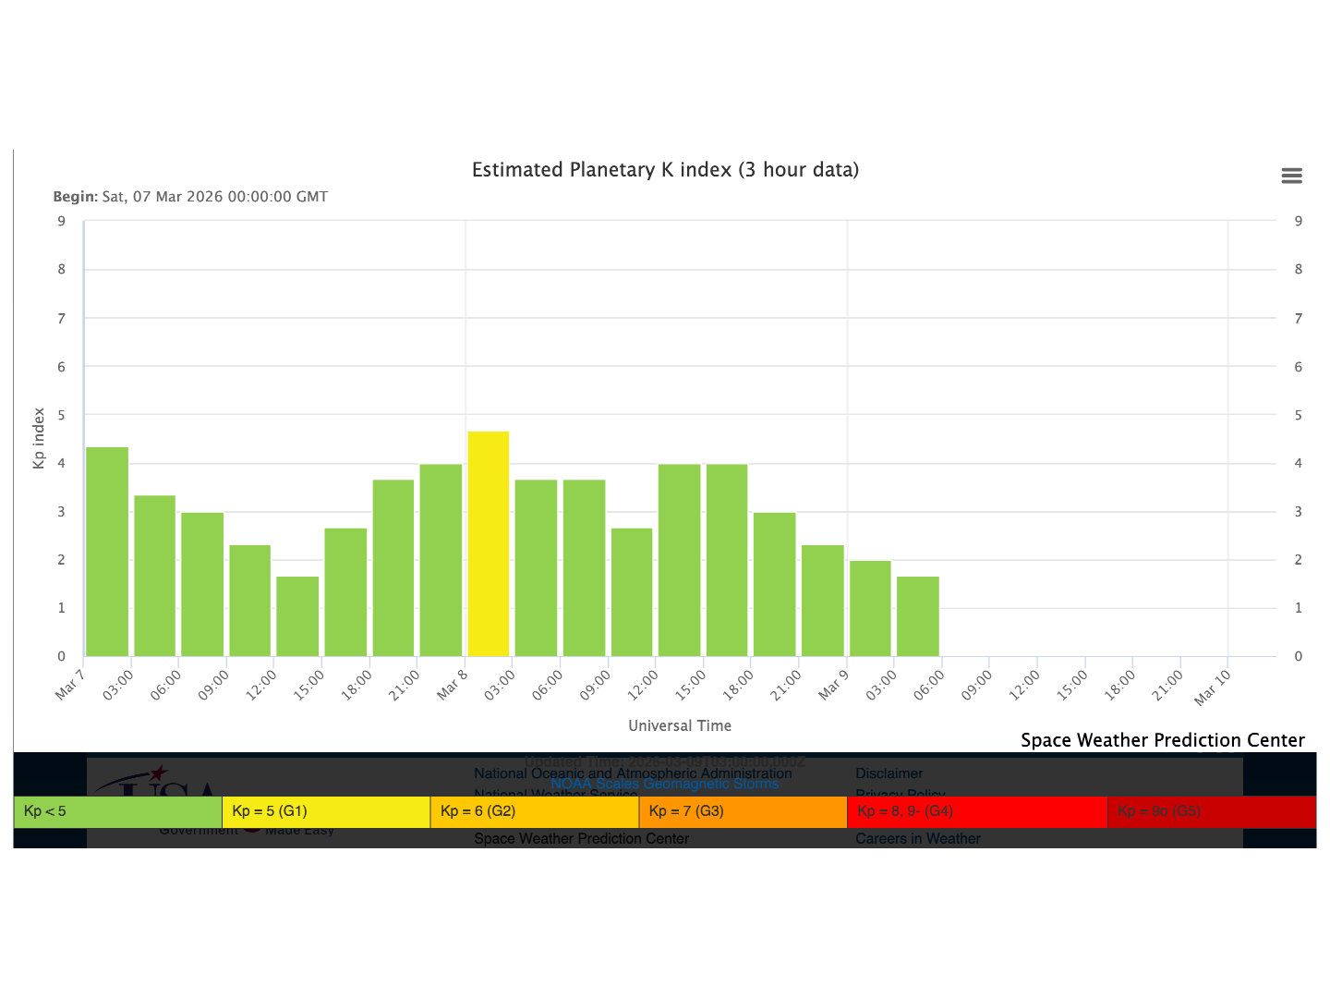Click the yellow Kp 5 bar on Mar 8

[x=489, y=544]
